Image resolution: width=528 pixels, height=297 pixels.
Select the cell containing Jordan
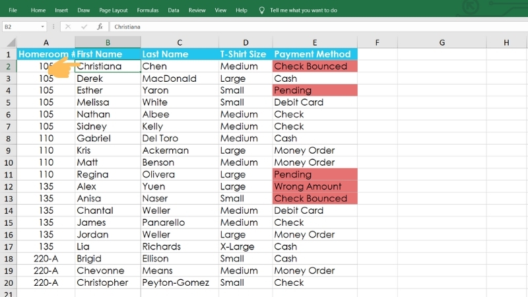tap(108, 234)
